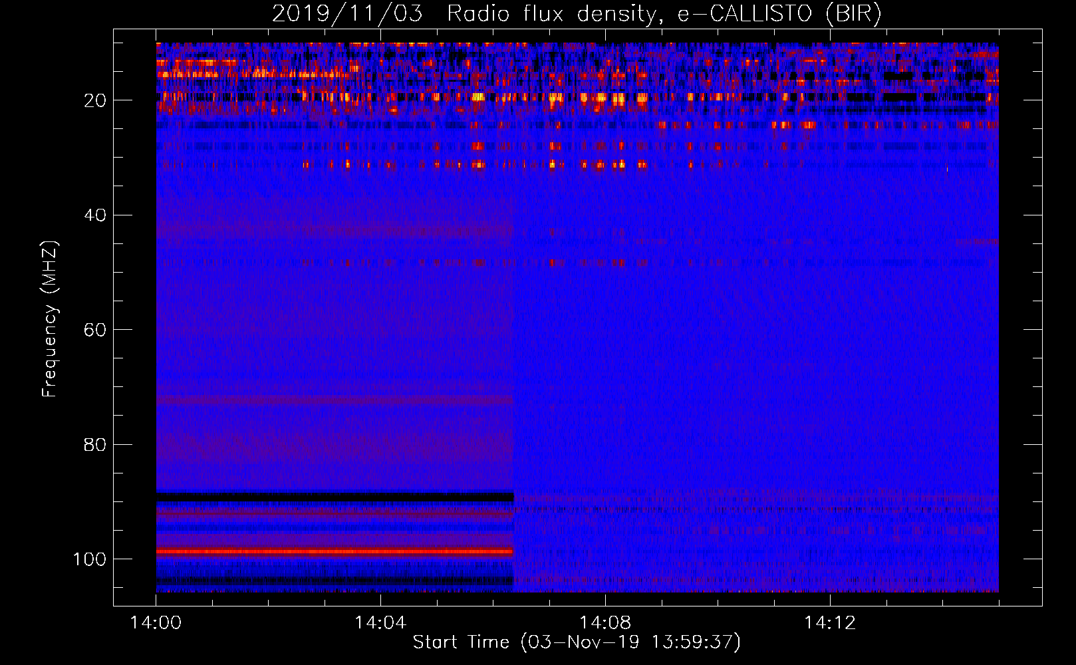The image size is (1076, 665).
Task: Click the bright red band near 99 MHz
Action: (335, 551)
